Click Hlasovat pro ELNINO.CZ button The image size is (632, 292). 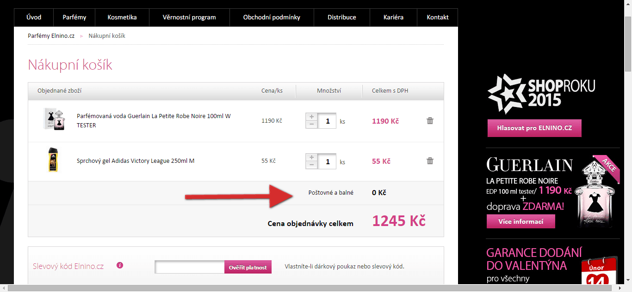(x=534, y=128)
